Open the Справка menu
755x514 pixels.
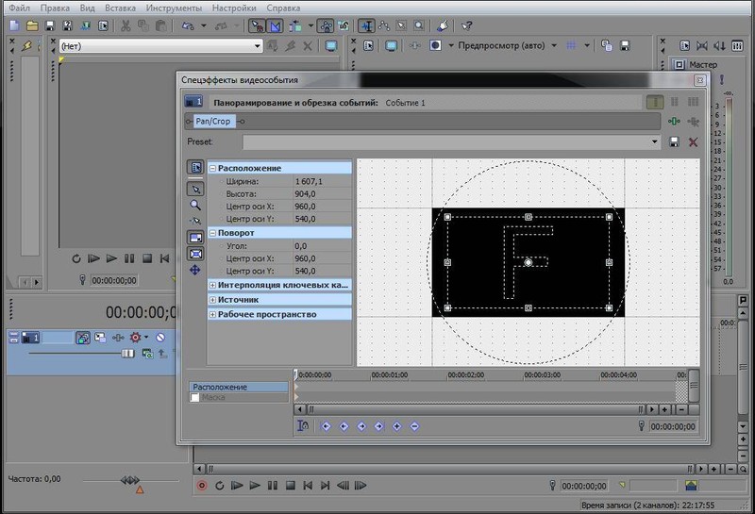point(283,8)
